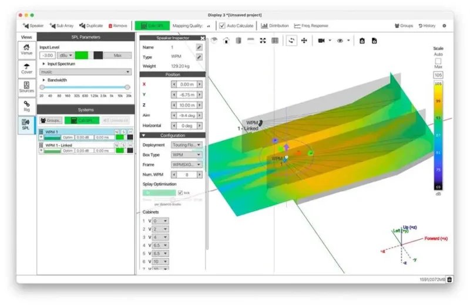The image size is (470, 305).
Task: Open the camera view dropdown arrow
Action: click(x=330, y=40)
